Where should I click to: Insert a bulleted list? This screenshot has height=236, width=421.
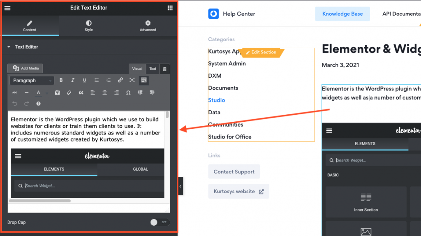click(x=96, y=80)
